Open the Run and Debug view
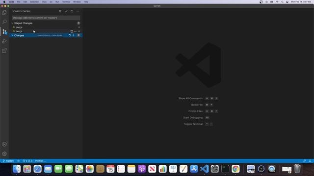Image resolution: width=314 pixels, height=176 pixels. click(4, 41)
